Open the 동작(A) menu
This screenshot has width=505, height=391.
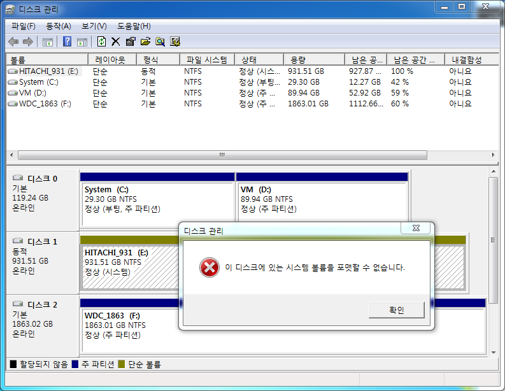point(59,26)
